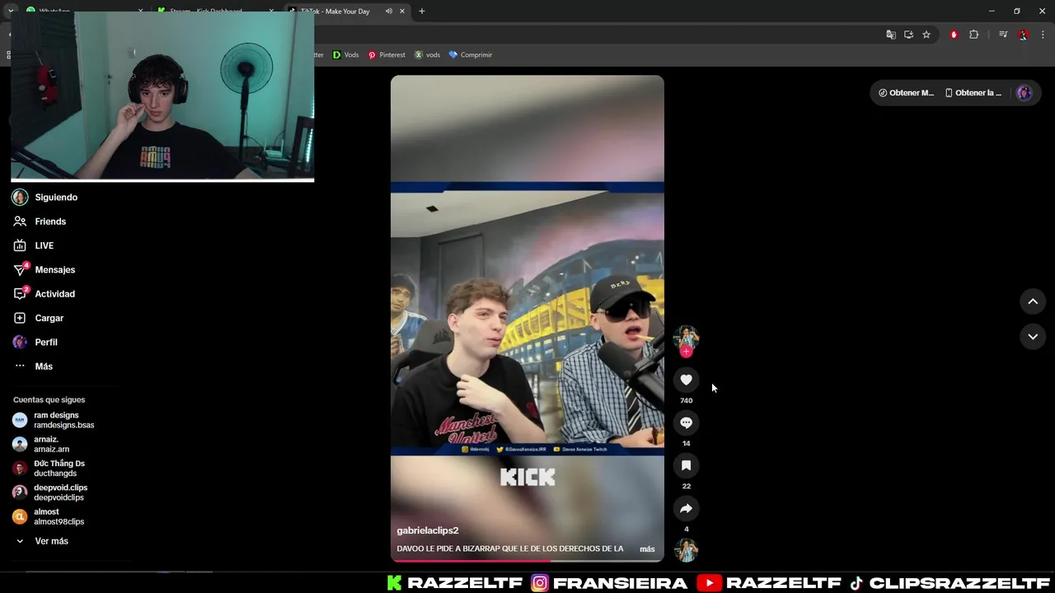
Task: Open the media controls icon
Action: [x=1003, y=35]
